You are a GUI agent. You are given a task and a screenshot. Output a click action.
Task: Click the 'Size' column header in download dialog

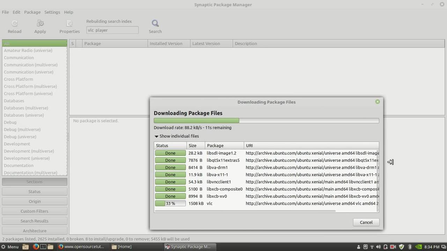pyautogui.click(x=196, y=146)
